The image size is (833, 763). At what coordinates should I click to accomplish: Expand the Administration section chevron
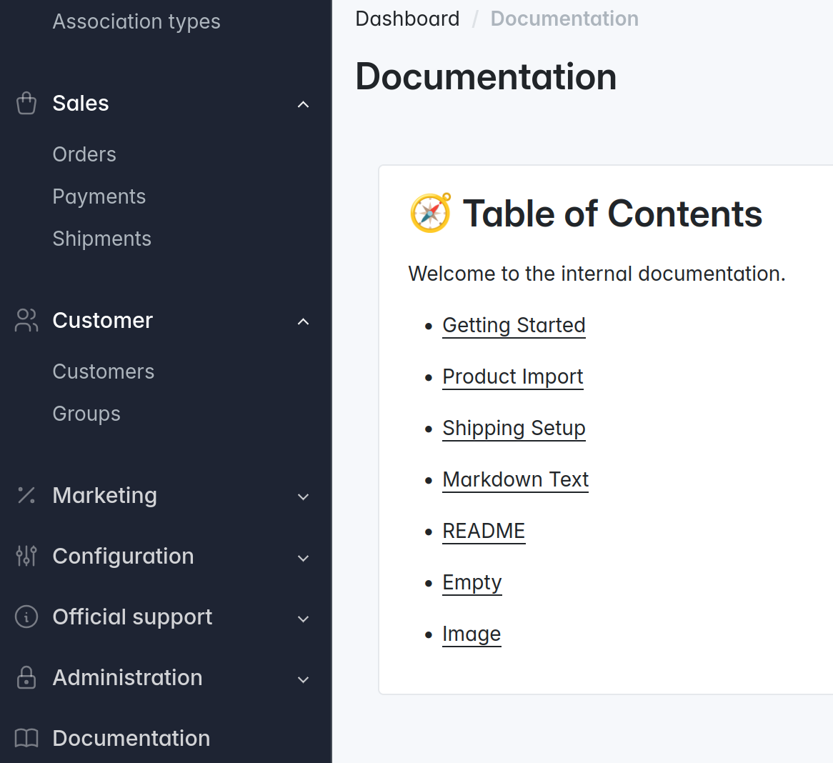click(x=304, y=679)
